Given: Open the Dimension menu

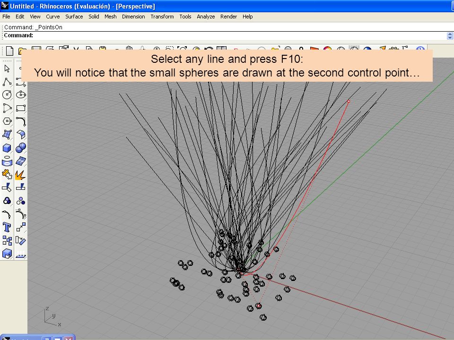Looking at the screenshot, I should 133,17.
